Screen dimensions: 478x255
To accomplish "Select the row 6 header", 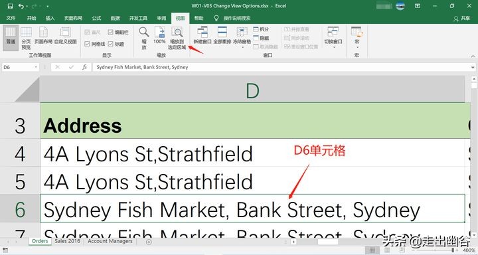I will (x=20, y=209).
